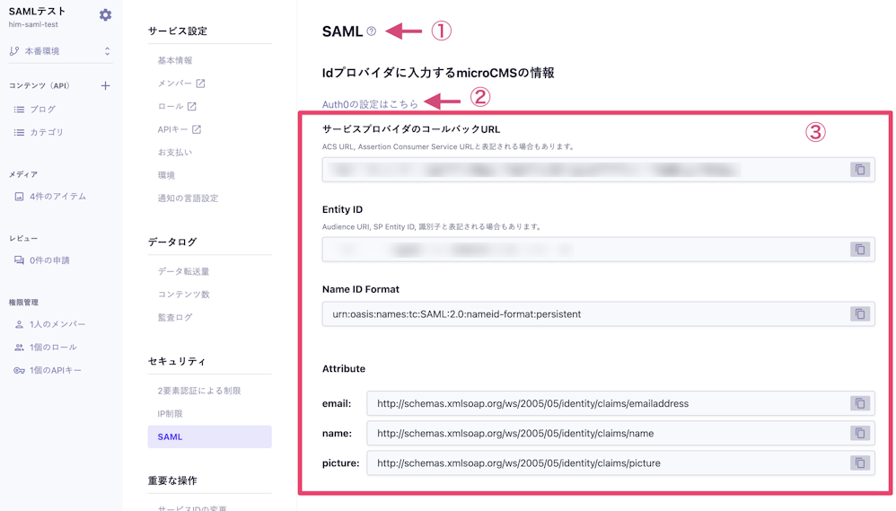896x511 pixels.
Task: Click the name attribute field
Action: coord(620,433)
